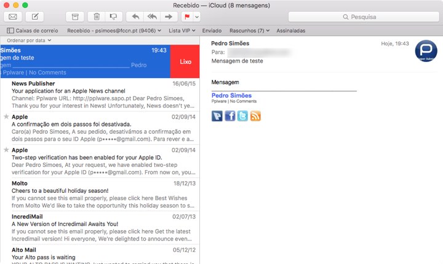Open the News Publisher email
Image resolution: width=443 pixels, height=264 pixels.
tap(100, 95)
